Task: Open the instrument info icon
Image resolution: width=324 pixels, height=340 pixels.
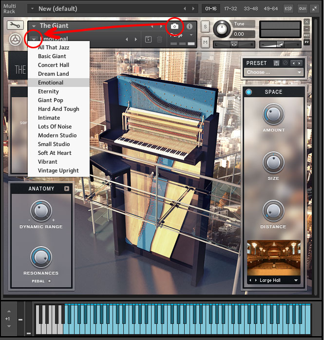Action: pos(190,26)
